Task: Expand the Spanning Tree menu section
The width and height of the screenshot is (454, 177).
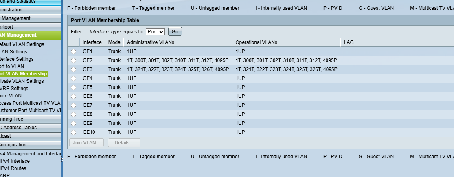Action: click(16, 119)
